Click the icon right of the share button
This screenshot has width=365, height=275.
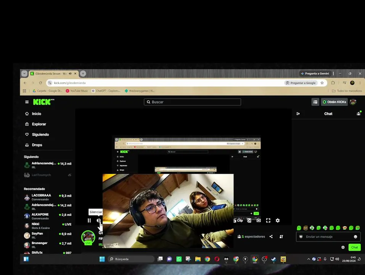pyautogui.click(x=281, y=236)
